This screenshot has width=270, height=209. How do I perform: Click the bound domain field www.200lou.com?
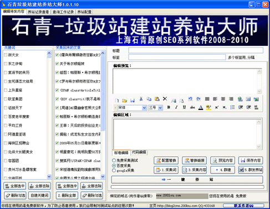coord(182,196)
